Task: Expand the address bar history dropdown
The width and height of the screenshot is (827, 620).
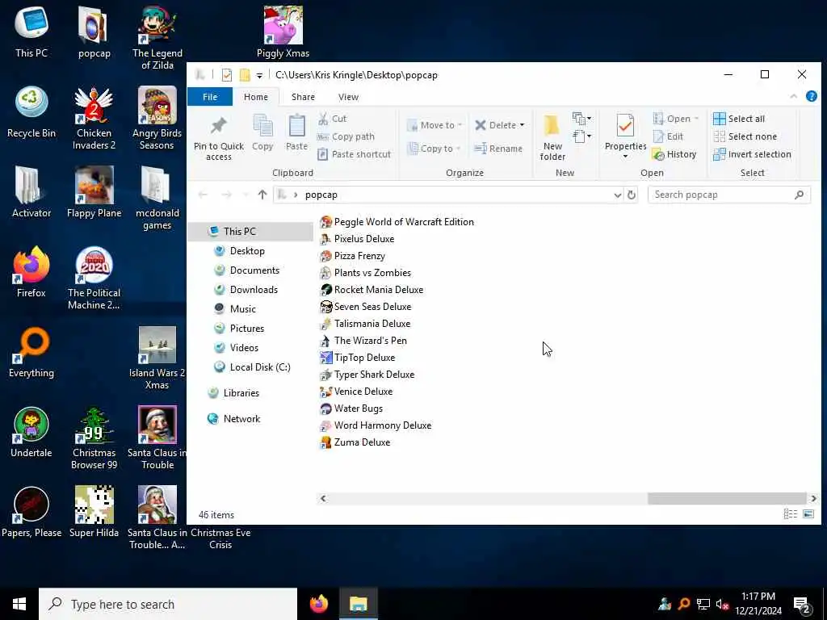Action: (x=618, y=195)
